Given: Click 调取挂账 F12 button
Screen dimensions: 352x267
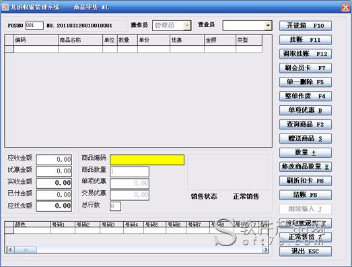Looking at the screenshot, I should point(306,54).
